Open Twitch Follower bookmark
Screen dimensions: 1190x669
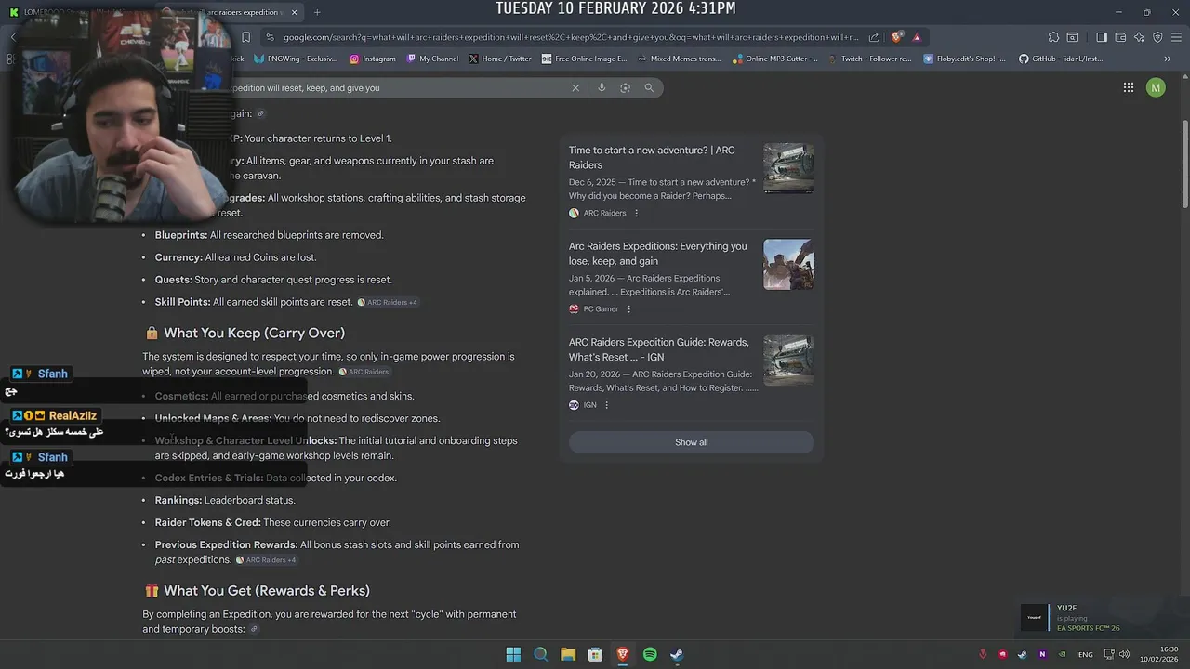point(869,59)
